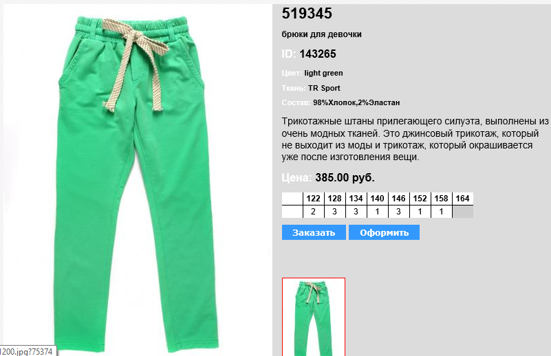
Task: Select size 128 column header
Action: point(334,199)
